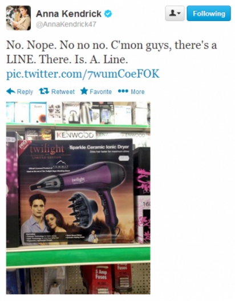Screen dimensions: 235x301
Task: Toggle the Following button
Action: tap(209, 13)
